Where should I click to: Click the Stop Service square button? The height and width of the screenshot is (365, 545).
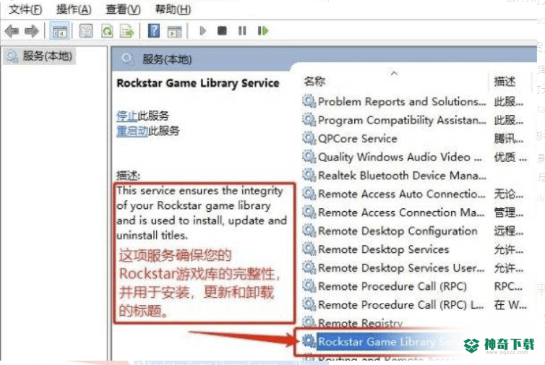tap(222, 31)
